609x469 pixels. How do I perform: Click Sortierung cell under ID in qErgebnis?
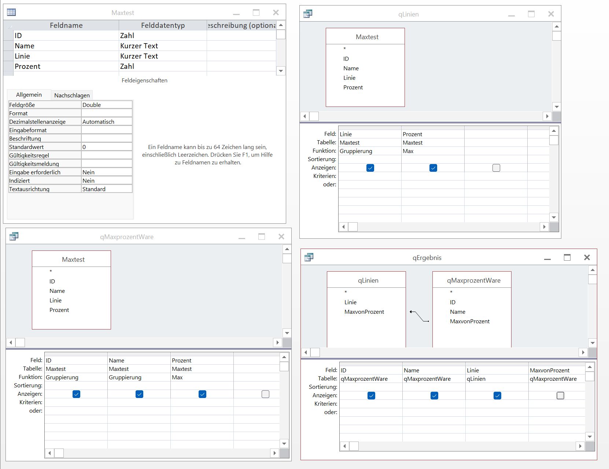point(371,387)
